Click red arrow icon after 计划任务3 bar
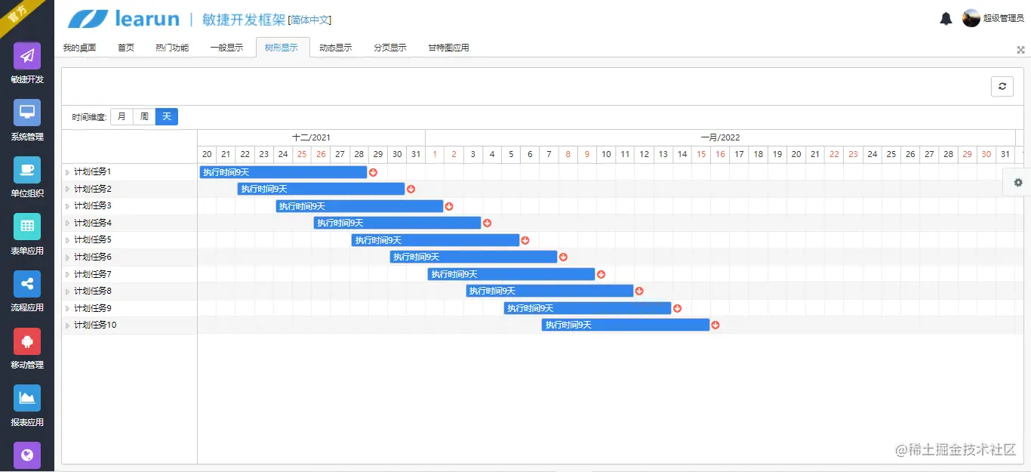Image resolution: width=1031 pixels, height=472 pixels. coord(449,206)
